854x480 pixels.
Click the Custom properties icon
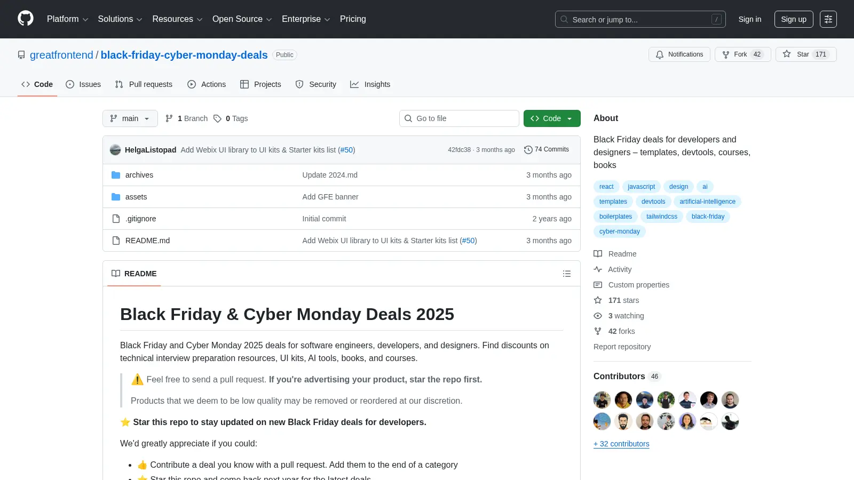(598, 285)
